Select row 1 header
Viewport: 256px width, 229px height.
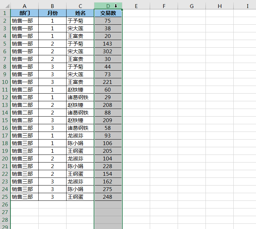5,13
